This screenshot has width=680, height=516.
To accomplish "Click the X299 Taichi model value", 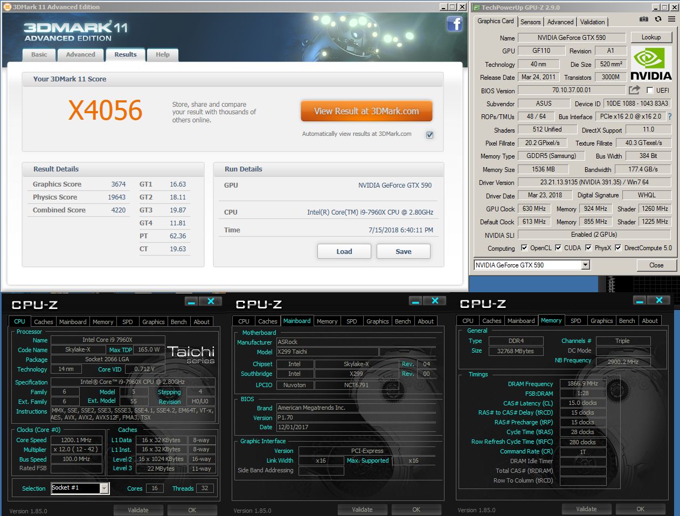I will pos(327,352).
